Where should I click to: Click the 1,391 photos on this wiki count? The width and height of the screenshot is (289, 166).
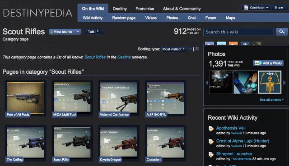tap(226, 63)
